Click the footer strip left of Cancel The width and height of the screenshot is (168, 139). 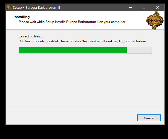[71, 118]
